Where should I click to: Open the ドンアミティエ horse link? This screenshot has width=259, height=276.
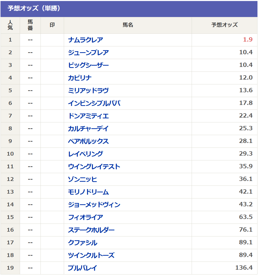88,116
